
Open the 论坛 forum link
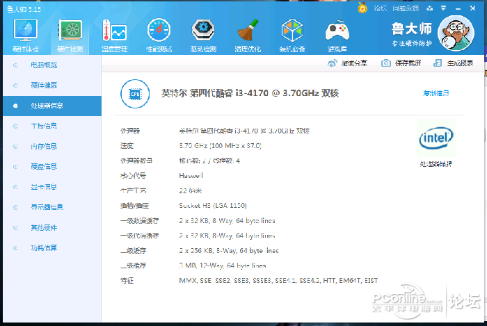pos(380,8)
